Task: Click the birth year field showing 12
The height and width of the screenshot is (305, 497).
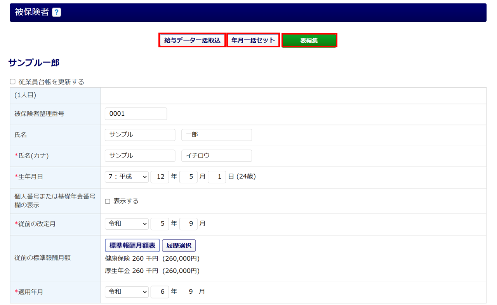Action: 160,177
